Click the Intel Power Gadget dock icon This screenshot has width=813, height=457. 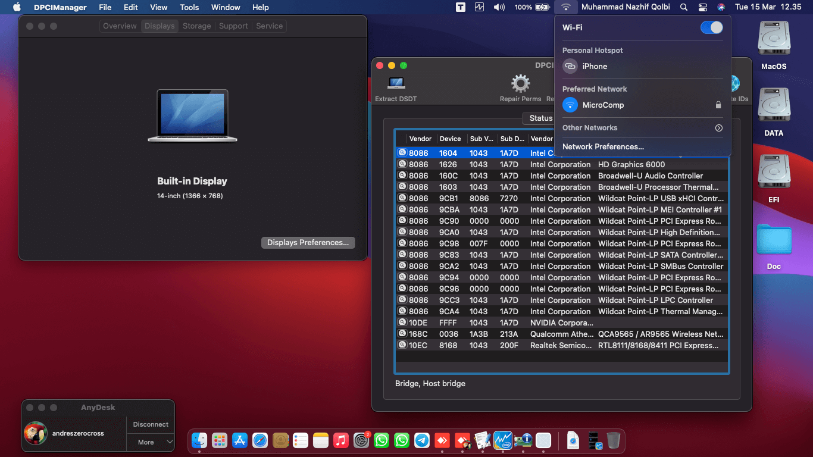503,440
